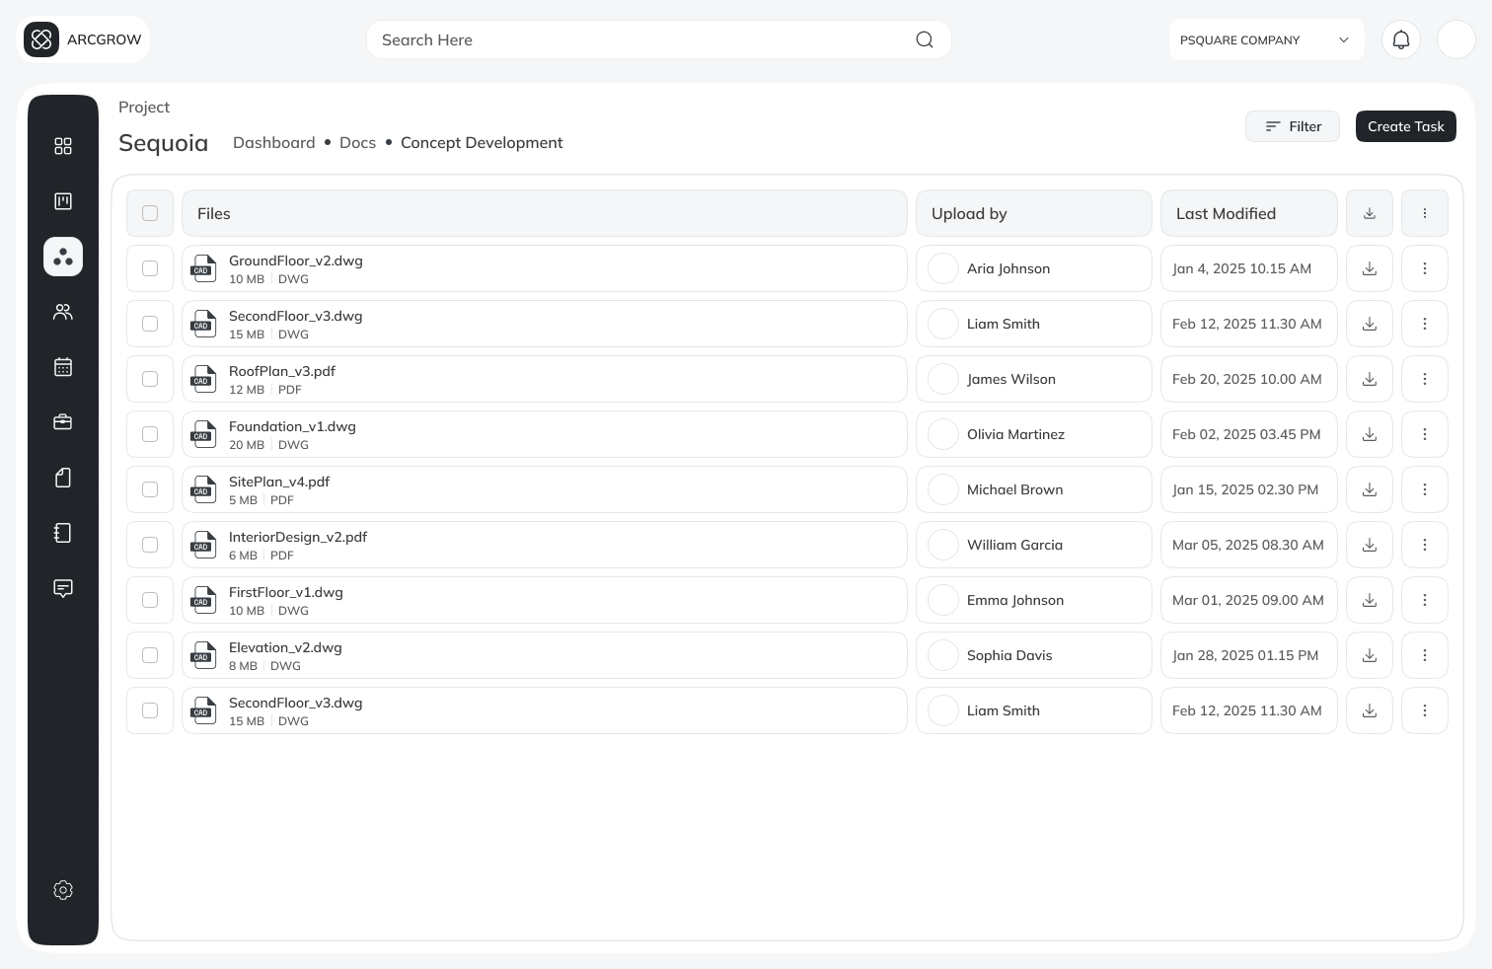Screen dimensions: 1492x969
Task: Click the Create Task button
Action: point(1405,126)
